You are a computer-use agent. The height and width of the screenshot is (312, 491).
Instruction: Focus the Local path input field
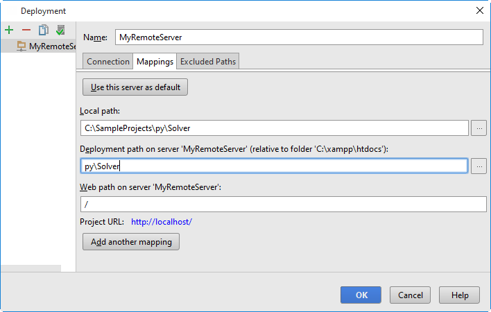[x=274, y=128]
